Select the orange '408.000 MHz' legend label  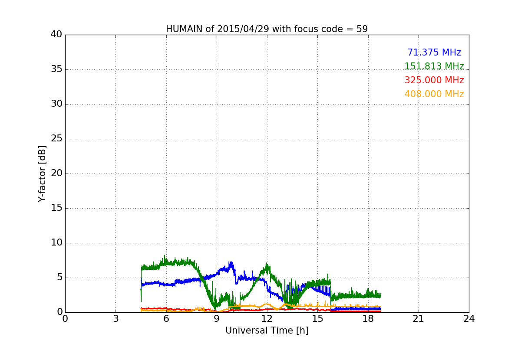434,94
